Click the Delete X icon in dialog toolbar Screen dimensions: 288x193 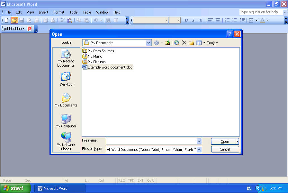coord(184,43)
